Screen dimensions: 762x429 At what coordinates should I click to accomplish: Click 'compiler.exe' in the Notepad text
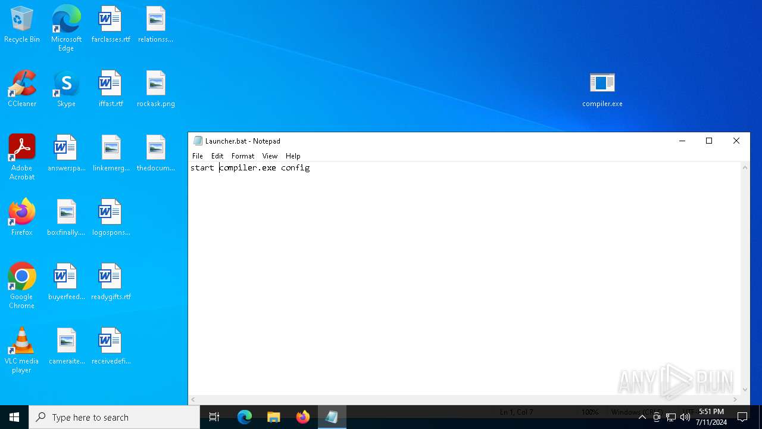(248, 168)
